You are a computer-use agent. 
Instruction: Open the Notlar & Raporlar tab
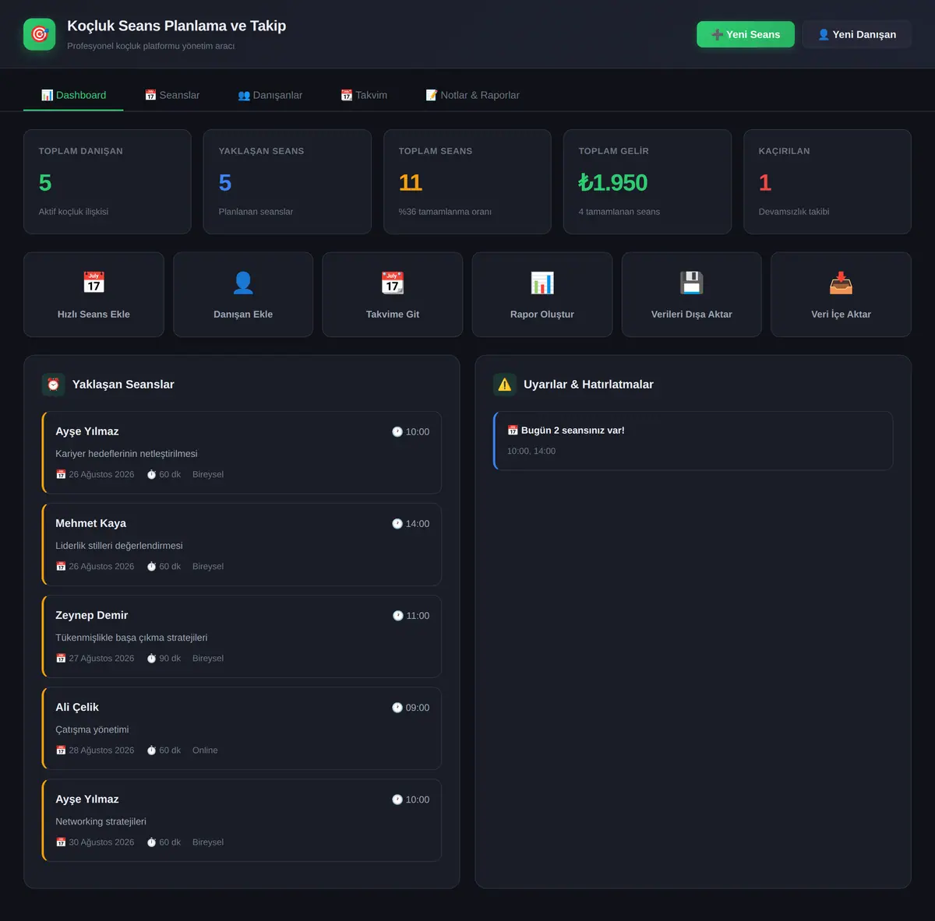point(472,95)
